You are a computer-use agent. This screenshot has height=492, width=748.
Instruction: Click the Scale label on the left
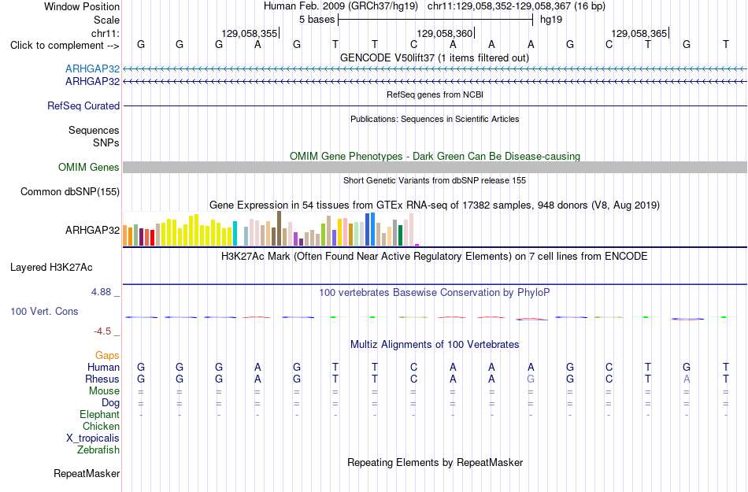[106, 20]
